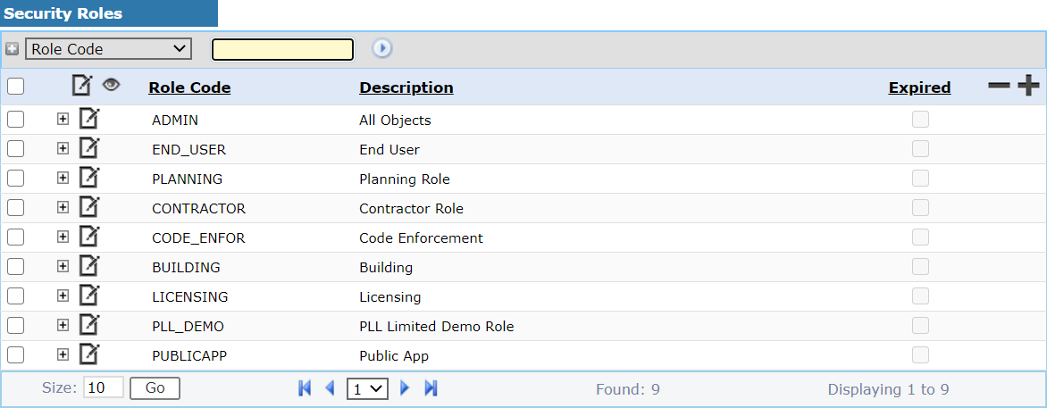Open the Role Code search field dropdown
This screenshot has width=1047, height=408.
[108, 48]
